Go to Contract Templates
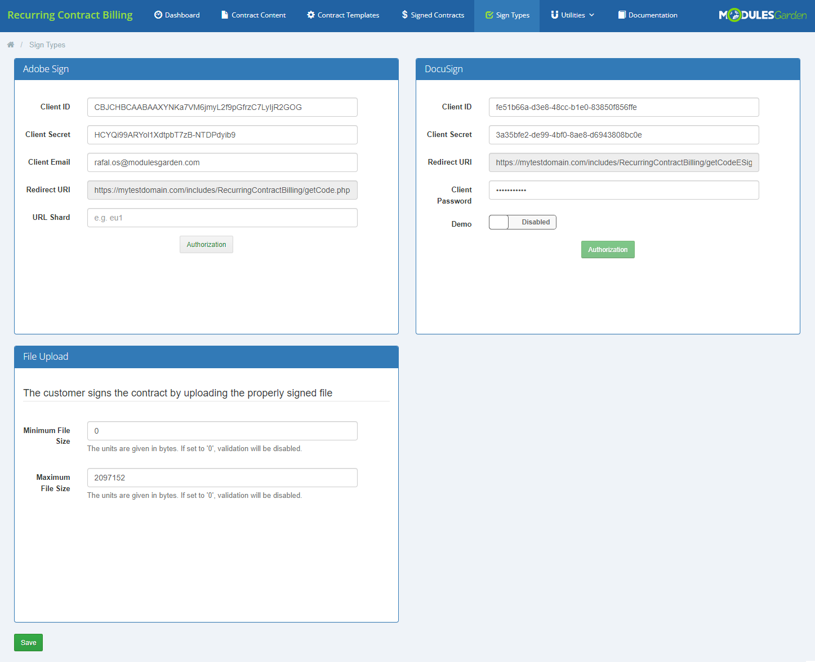The width and height of the screenshot is (815, 662). pyautogui.click(x=343, y=15)
